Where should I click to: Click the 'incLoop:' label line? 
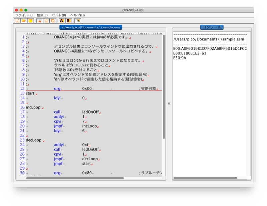(x=34, y=108)
